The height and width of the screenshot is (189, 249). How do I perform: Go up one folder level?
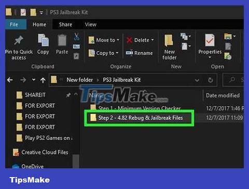tap(43, 80)
